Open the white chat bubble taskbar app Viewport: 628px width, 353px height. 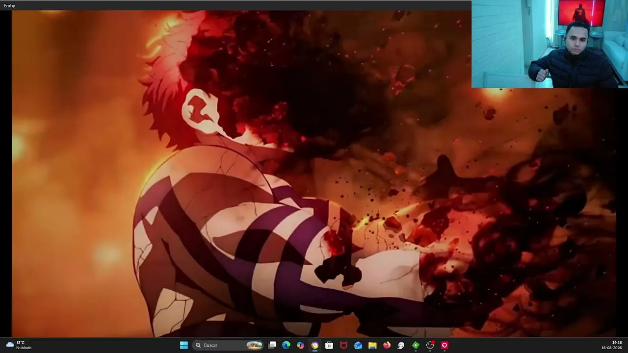401,345
